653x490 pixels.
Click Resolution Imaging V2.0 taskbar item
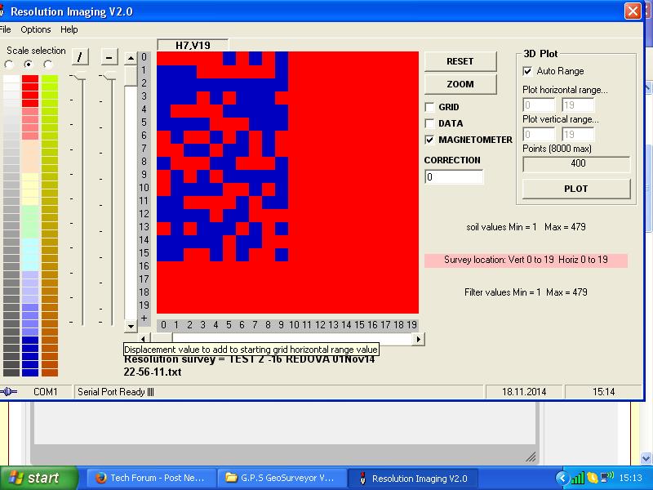pyautogui.click(x=413, y=479)
